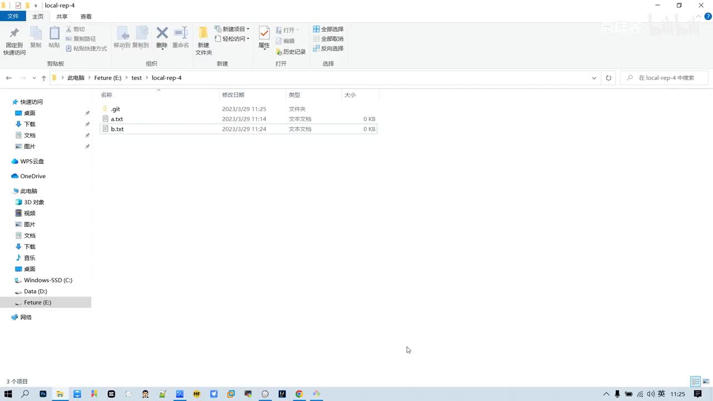Image resolution: width=713 pixels, height=401 pixels.
Task: Open the volume control in system tray
Action: [x=651, y=394]
